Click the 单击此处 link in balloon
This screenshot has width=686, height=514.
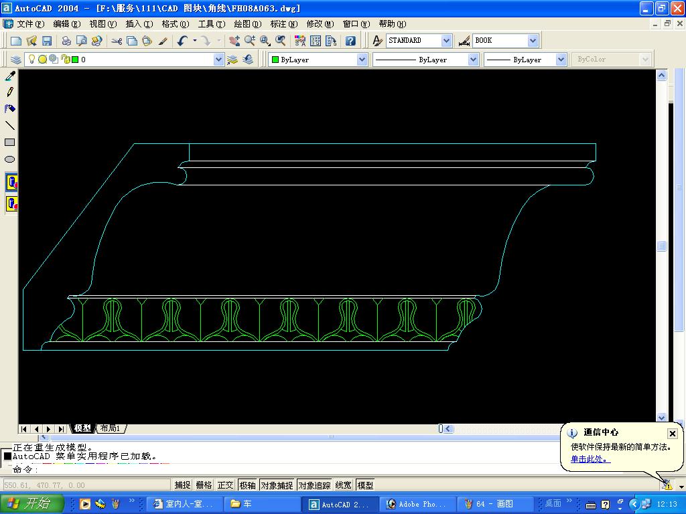coord(589,459)
